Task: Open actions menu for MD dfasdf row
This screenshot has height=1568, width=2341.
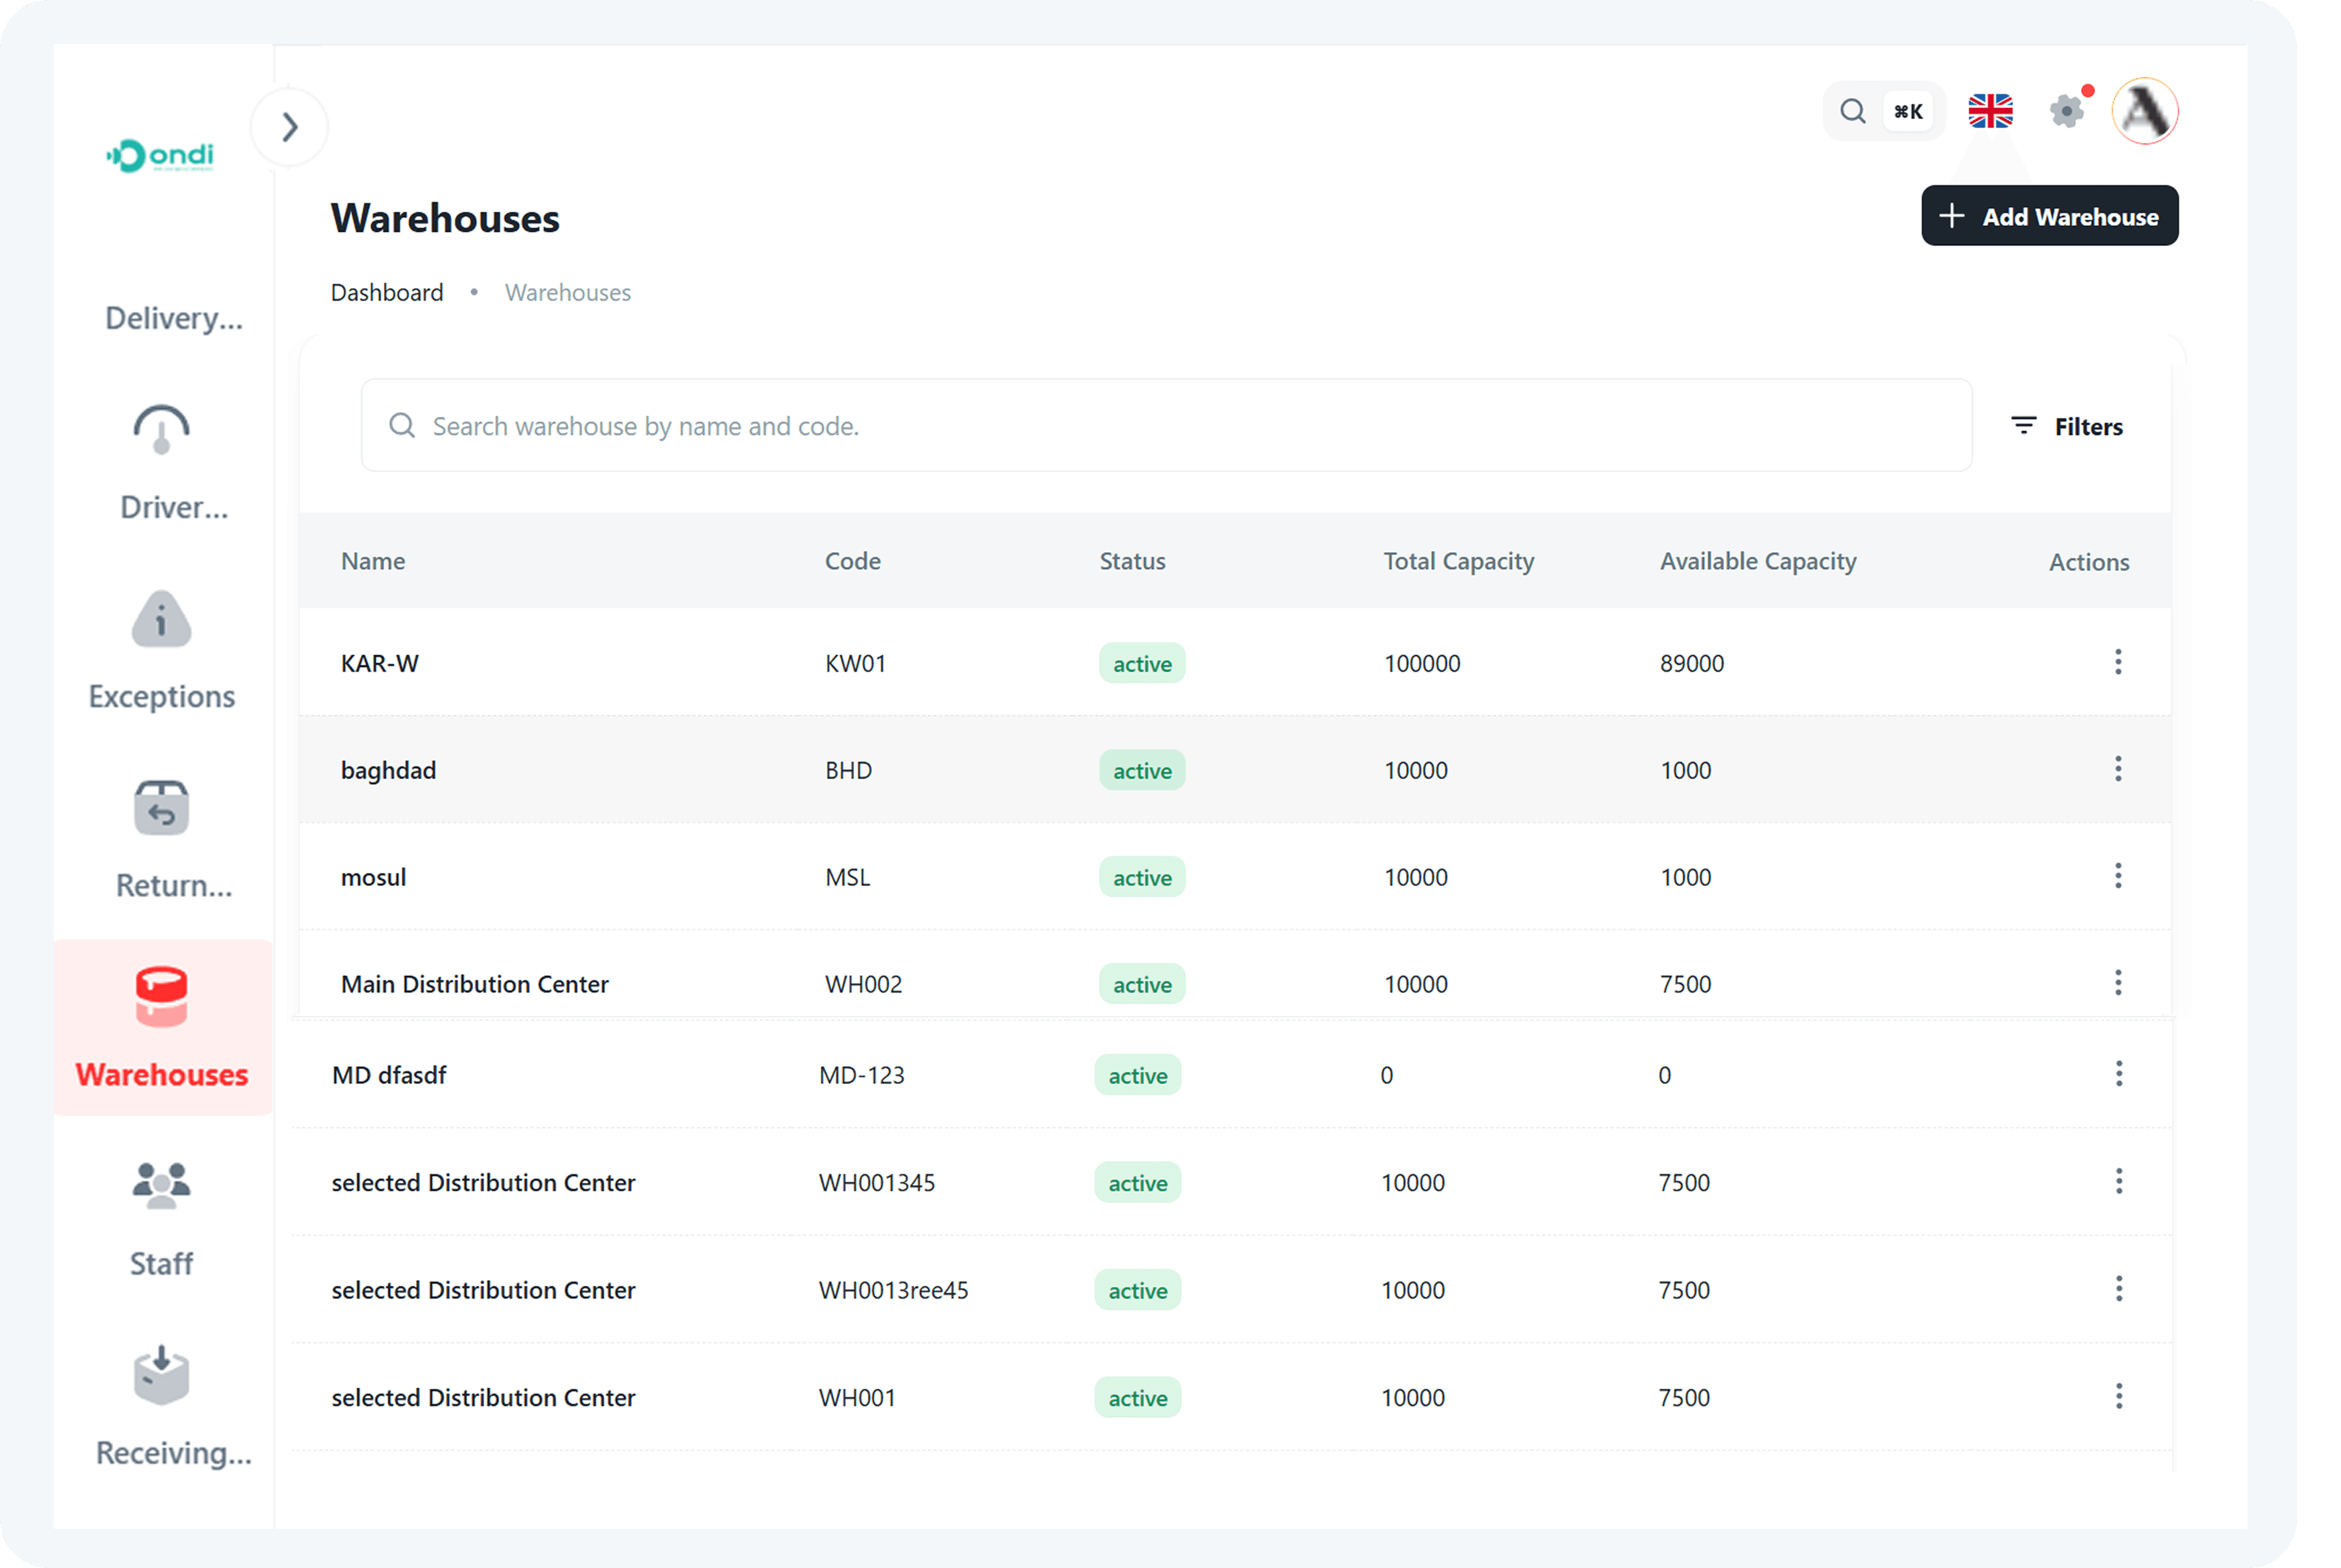Action: (2118, 1074)
